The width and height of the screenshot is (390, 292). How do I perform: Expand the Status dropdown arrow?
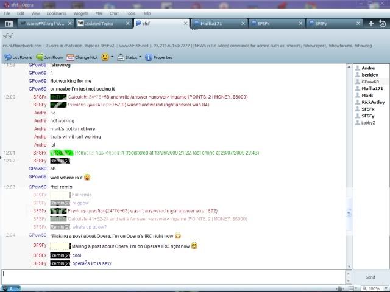[140, 57]
